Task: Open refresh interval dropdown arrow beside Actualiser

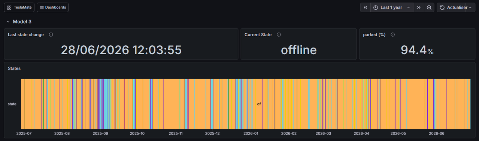Action: click(470, 7)
